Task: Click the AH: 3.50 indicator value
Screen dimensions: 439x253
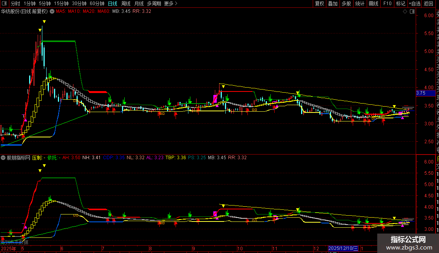Action: coord(71,158)
